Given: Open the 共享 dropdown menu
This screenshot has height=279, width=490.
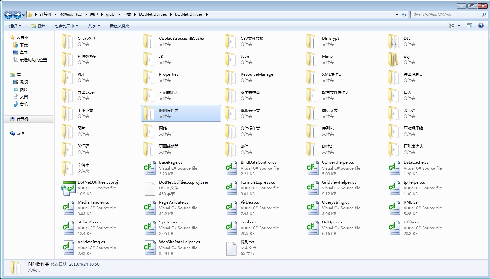Looking at the screenshot, I should pos(94,26).
